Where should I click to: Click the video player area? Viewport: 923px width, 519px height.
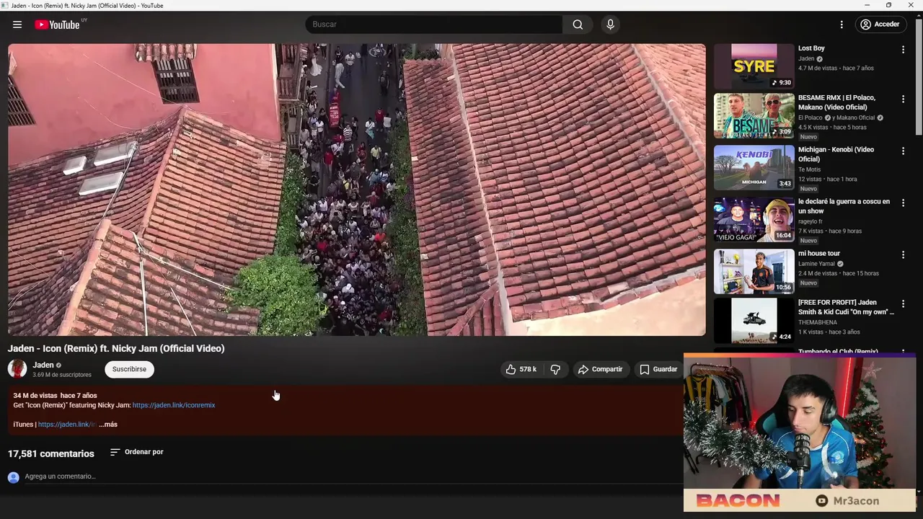pyautogui.click(x=357, y=190)
